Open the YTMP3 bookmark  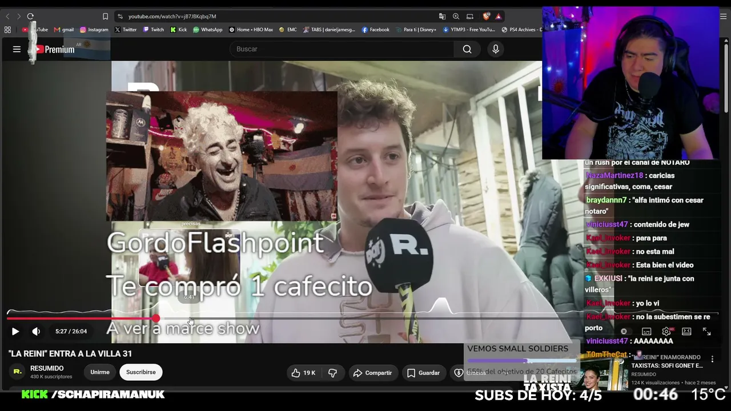pyautogui.click(x=469, y=30)
